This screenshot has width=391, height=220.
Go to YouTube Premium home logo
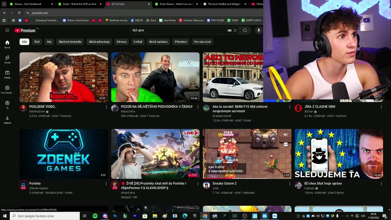[x=25, y=30]
